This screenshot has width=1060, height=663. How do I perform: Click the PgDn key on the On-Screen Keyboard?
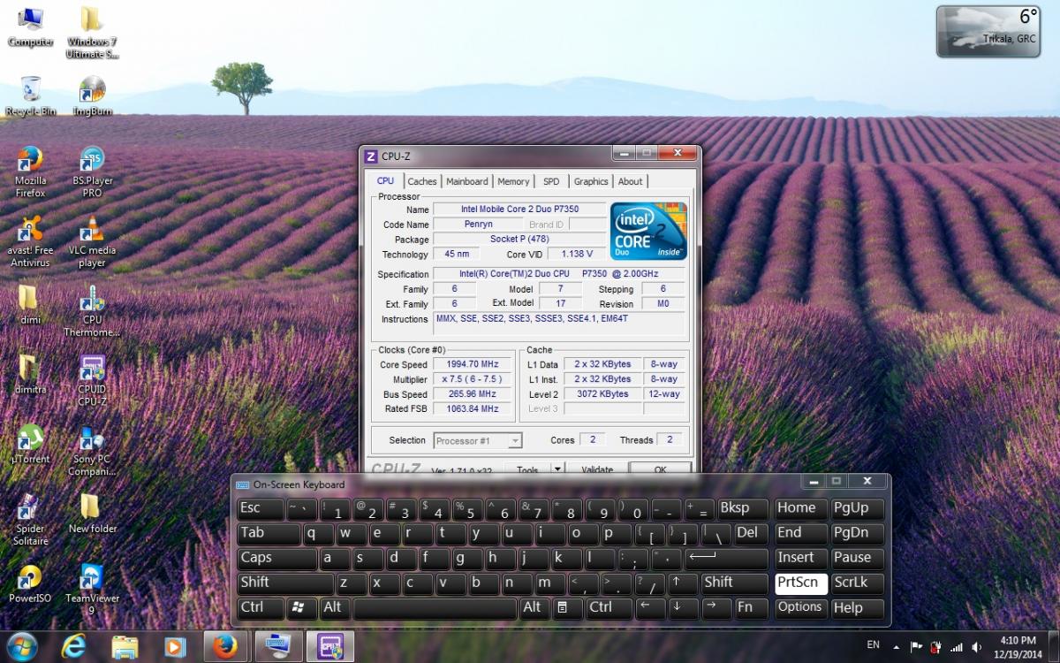(x=857, y=533)
